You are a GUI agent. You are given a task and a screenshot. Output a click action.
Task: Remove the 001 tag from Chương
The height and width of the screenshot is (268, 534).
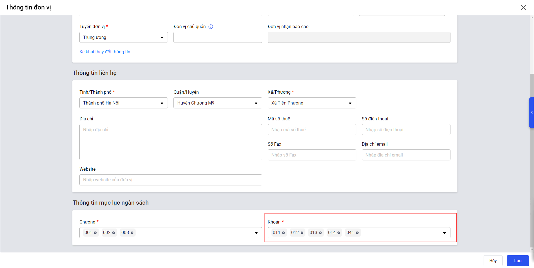tap(95, 233)
